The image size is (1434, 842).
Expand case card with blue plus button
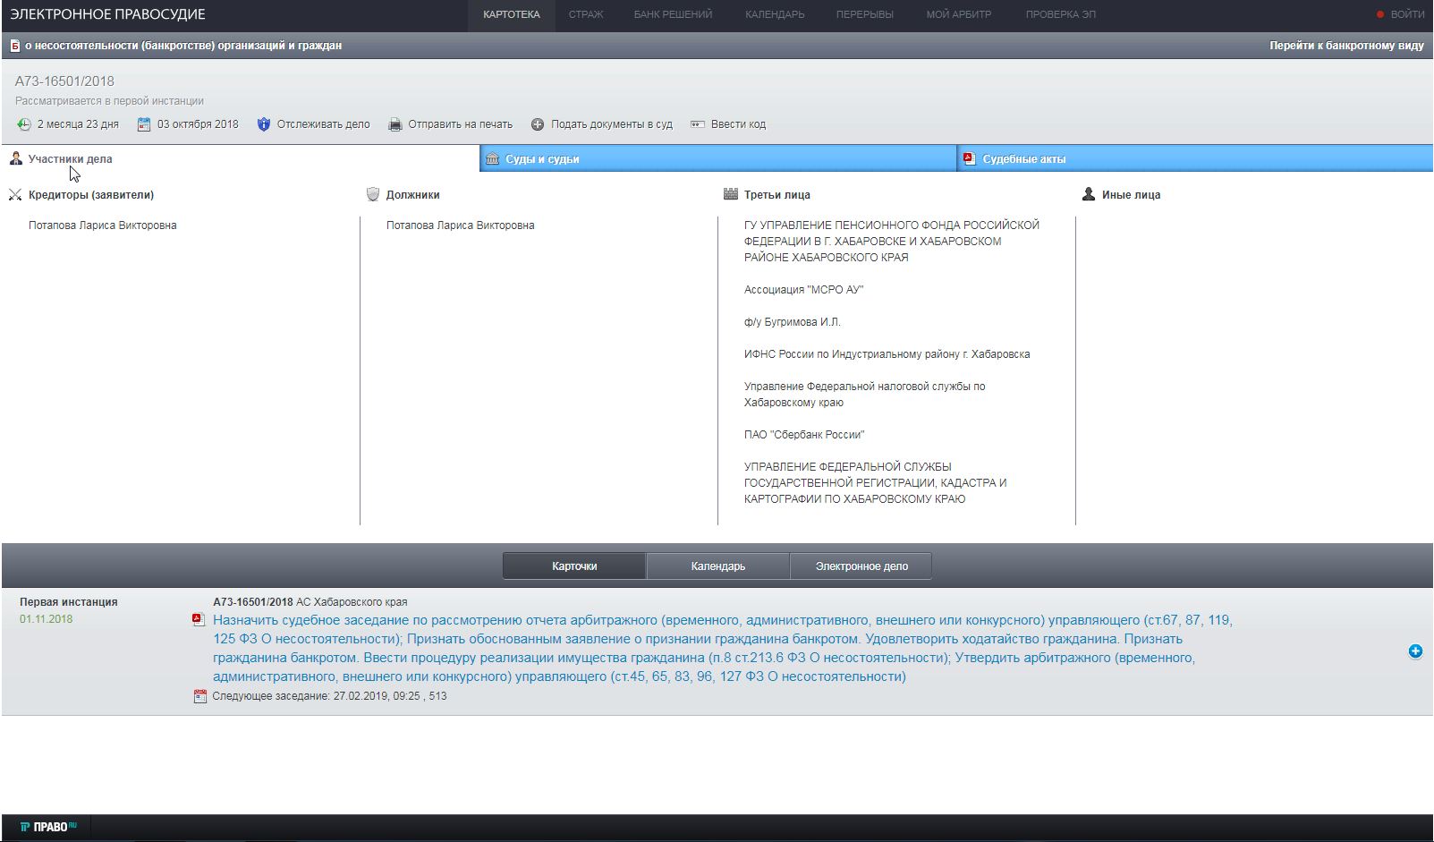click(1415, 651)
